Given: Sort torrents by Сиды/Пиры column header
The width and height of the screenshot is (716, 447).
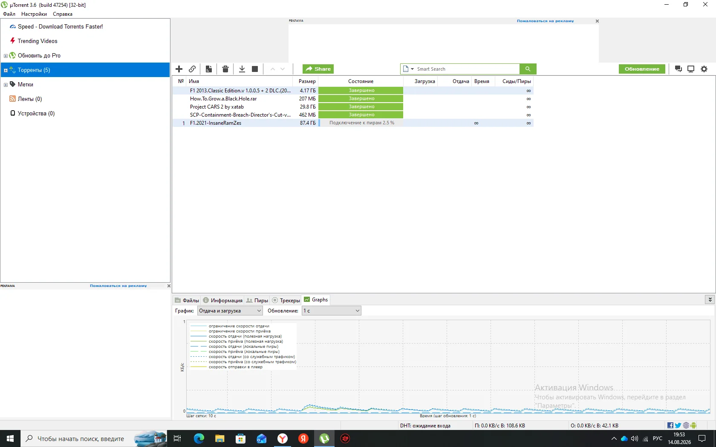Looking at the screenshot, I should 514,81.
